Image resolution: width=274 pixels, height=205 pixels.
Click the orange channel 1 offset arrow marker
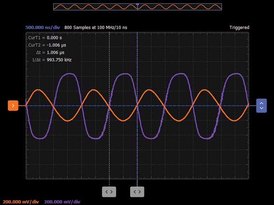(x=13, y=106)
